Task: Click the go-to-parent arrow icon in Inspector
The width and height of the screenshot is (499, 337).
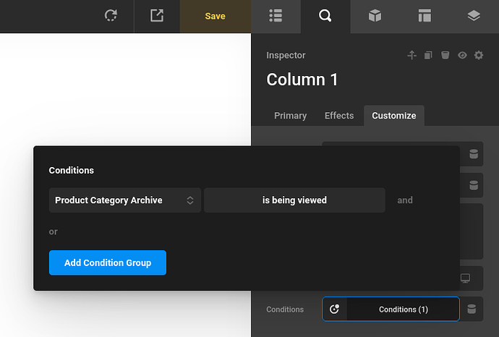Action: coord(411,56)
